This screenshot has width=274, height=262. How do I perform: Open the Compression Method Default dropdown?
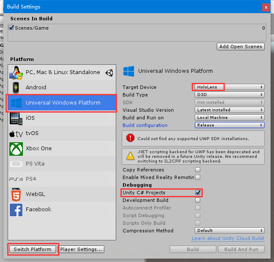[229, 230]
